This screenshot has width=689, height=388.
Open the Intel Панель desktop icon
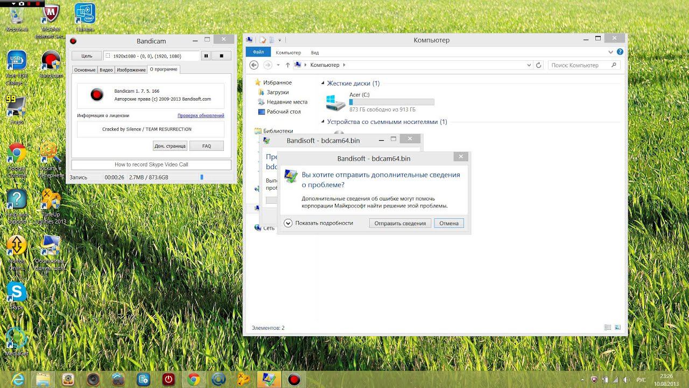pos(85,18)
